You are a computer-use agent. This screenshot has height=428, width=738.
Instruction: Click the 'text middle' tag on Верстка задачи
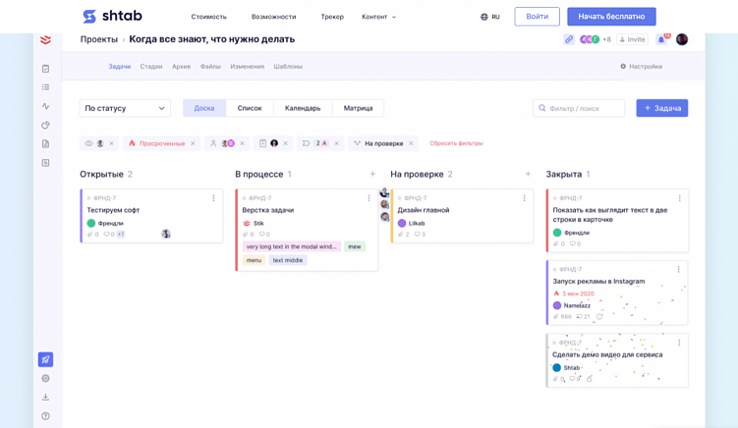point(288,260)
